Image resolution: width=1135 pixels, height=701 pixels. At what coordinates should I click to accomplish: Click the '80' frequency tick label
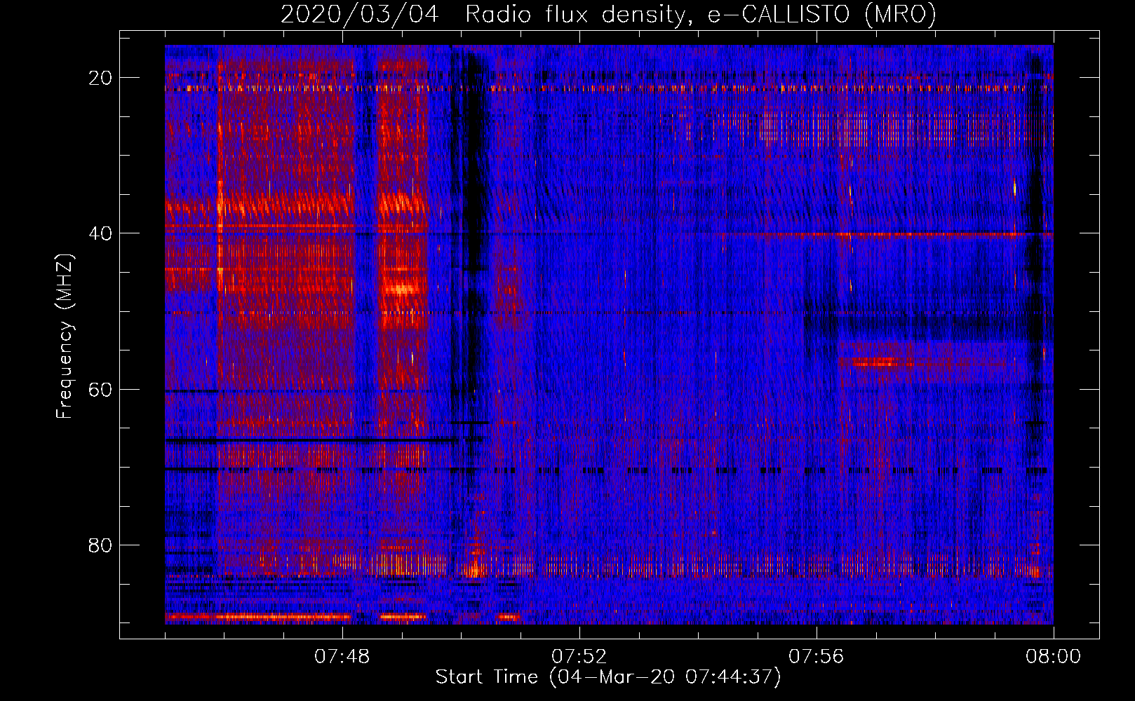100,545
